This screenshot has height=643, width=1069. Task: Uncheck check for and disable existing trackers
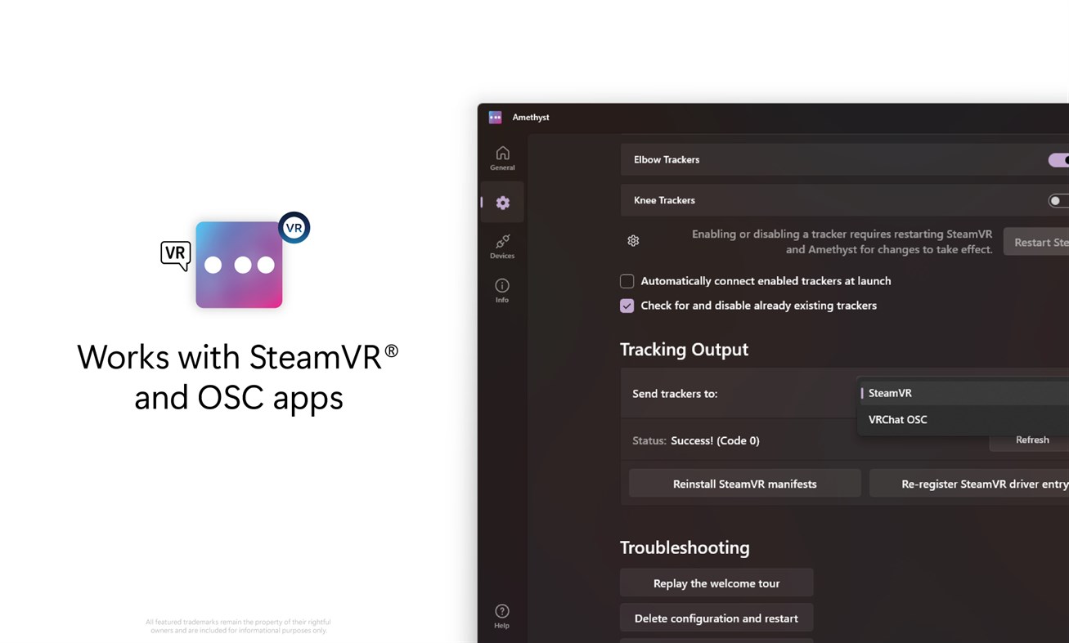click(x=627, y=306)
